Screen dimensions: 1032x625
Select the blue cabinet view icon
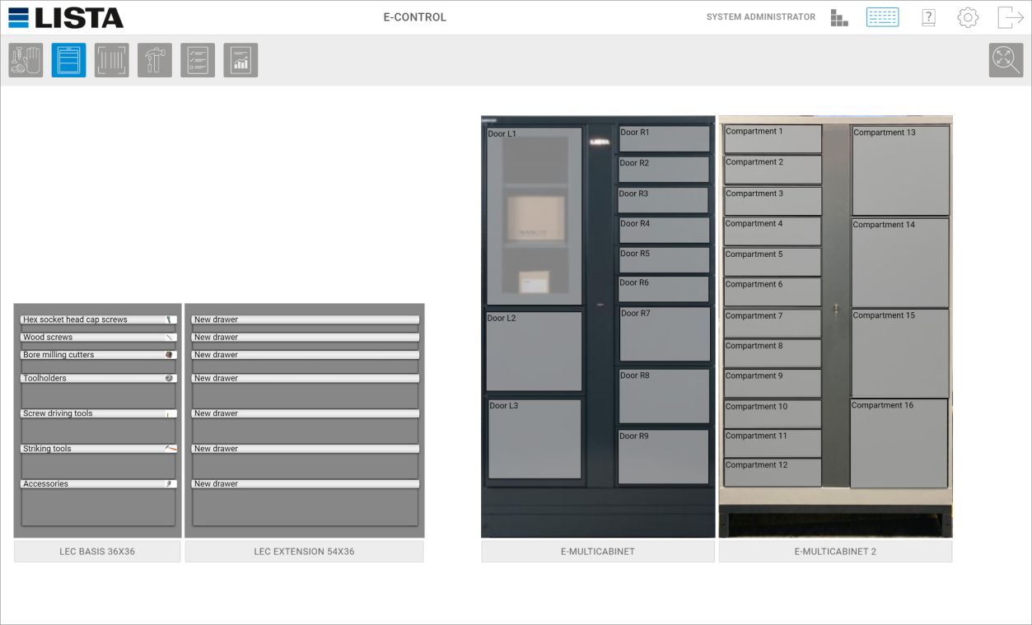pos(68,60)
